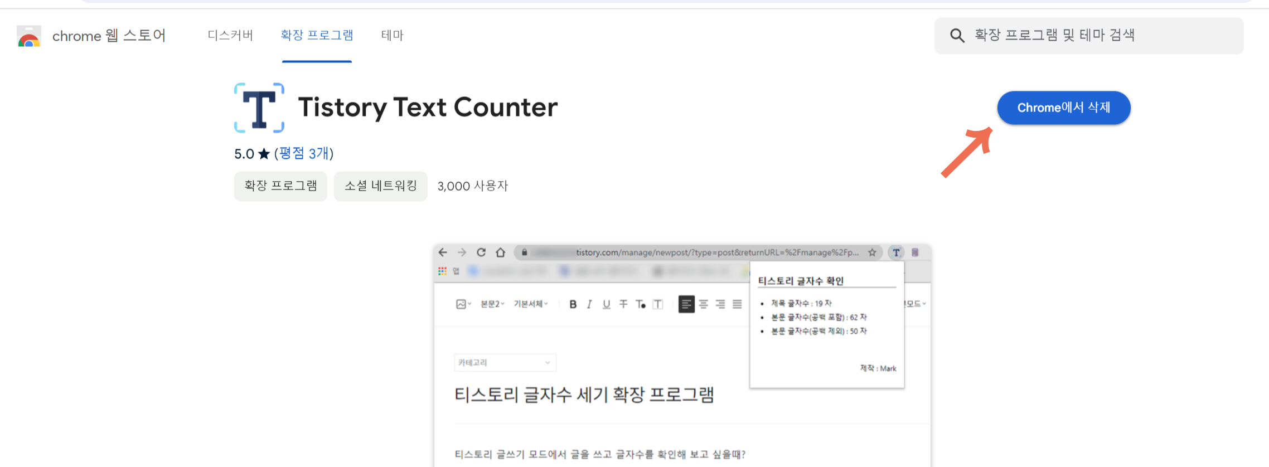
Task: Click the tistory.com URL in preview address bar
Action: (717, 252)
